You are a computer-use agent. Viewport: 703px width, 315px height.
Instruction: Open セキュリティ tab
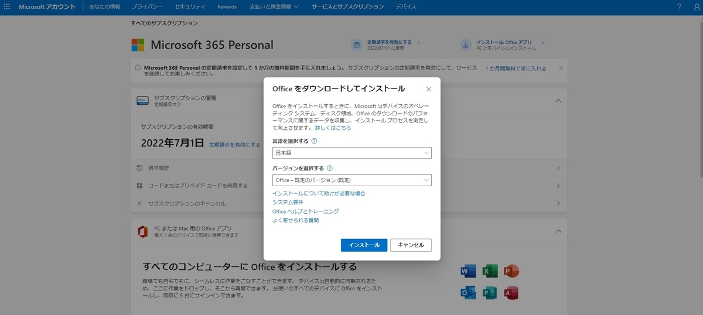click(x=190, y=6)
